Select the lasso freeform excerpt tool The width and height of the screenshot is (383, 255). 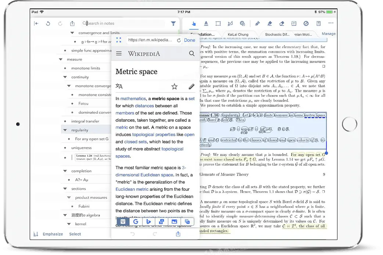(x=230, y=23)
